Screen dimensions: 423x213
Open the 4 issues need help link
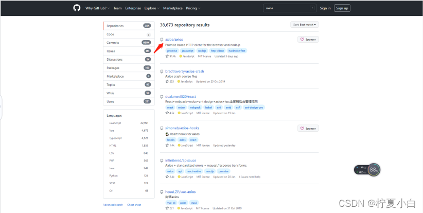coord(250,177)
